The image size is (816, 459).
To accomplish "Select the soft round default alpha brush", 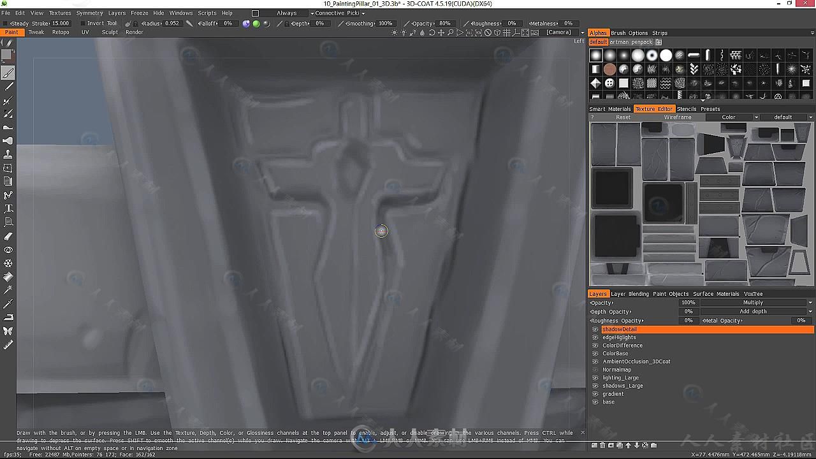I will click(596, 55).
